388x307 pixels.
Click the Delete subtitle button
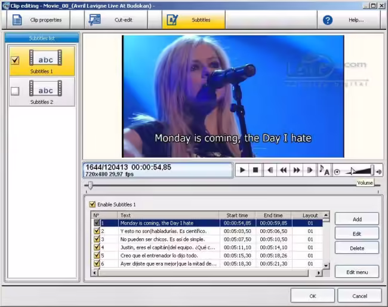[357, 248]
